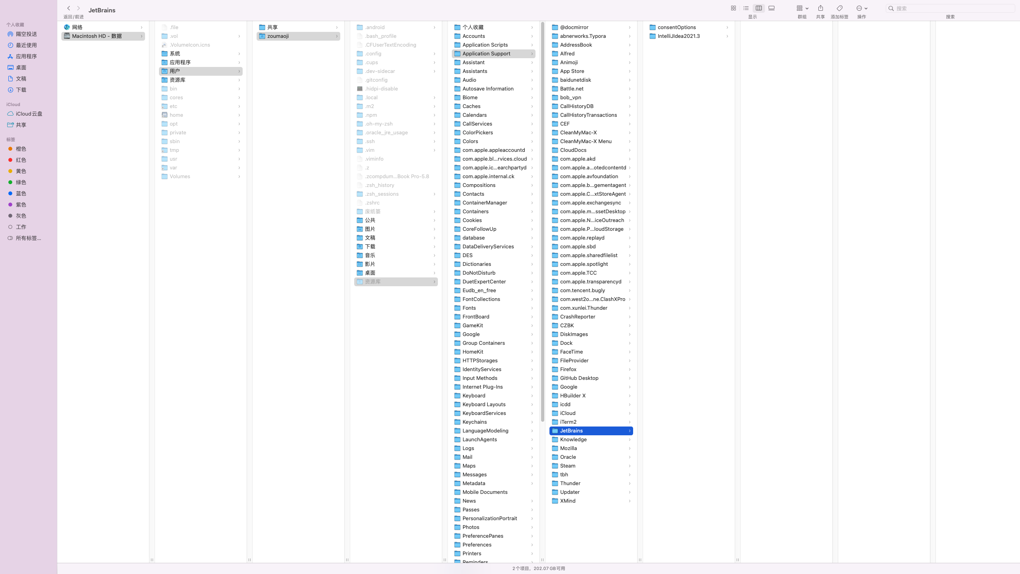The width and height of the screenshot is (1020, 574).
Task: Expand the IntelliJIdea2021.3 folder chevron
Action: (x=727, y=36)
